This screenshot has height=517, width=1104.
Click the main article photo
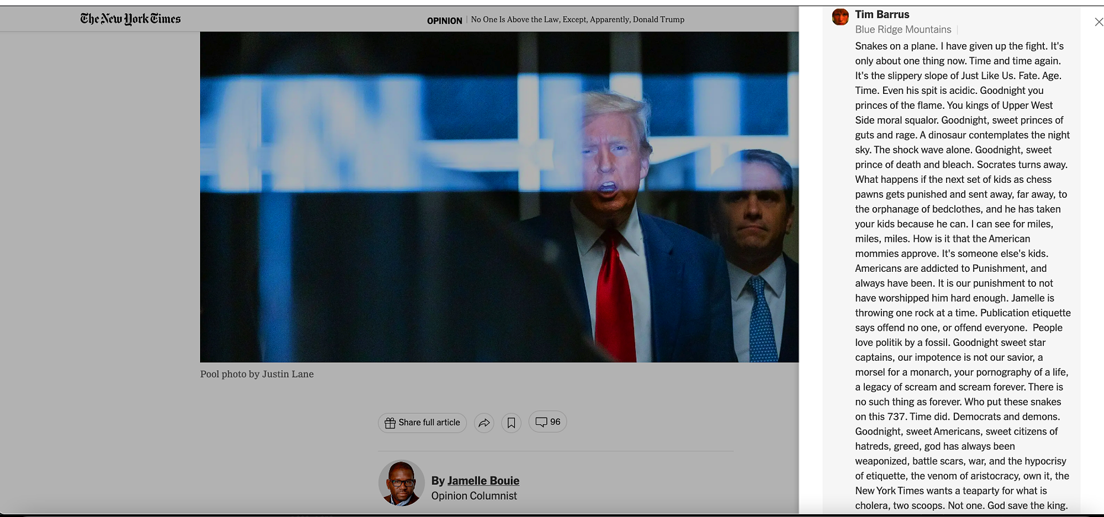tap(499, 197)
